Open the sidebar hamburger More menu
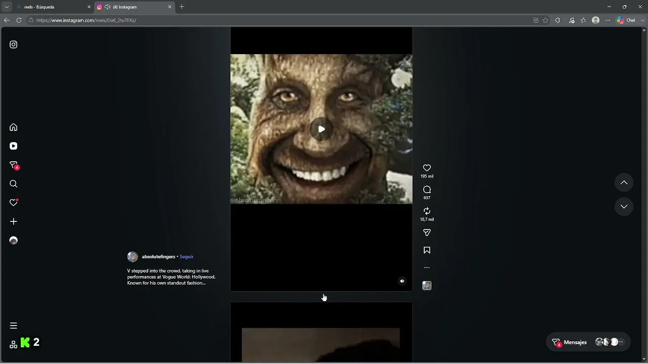648x364 pixels. coord(14,326)
